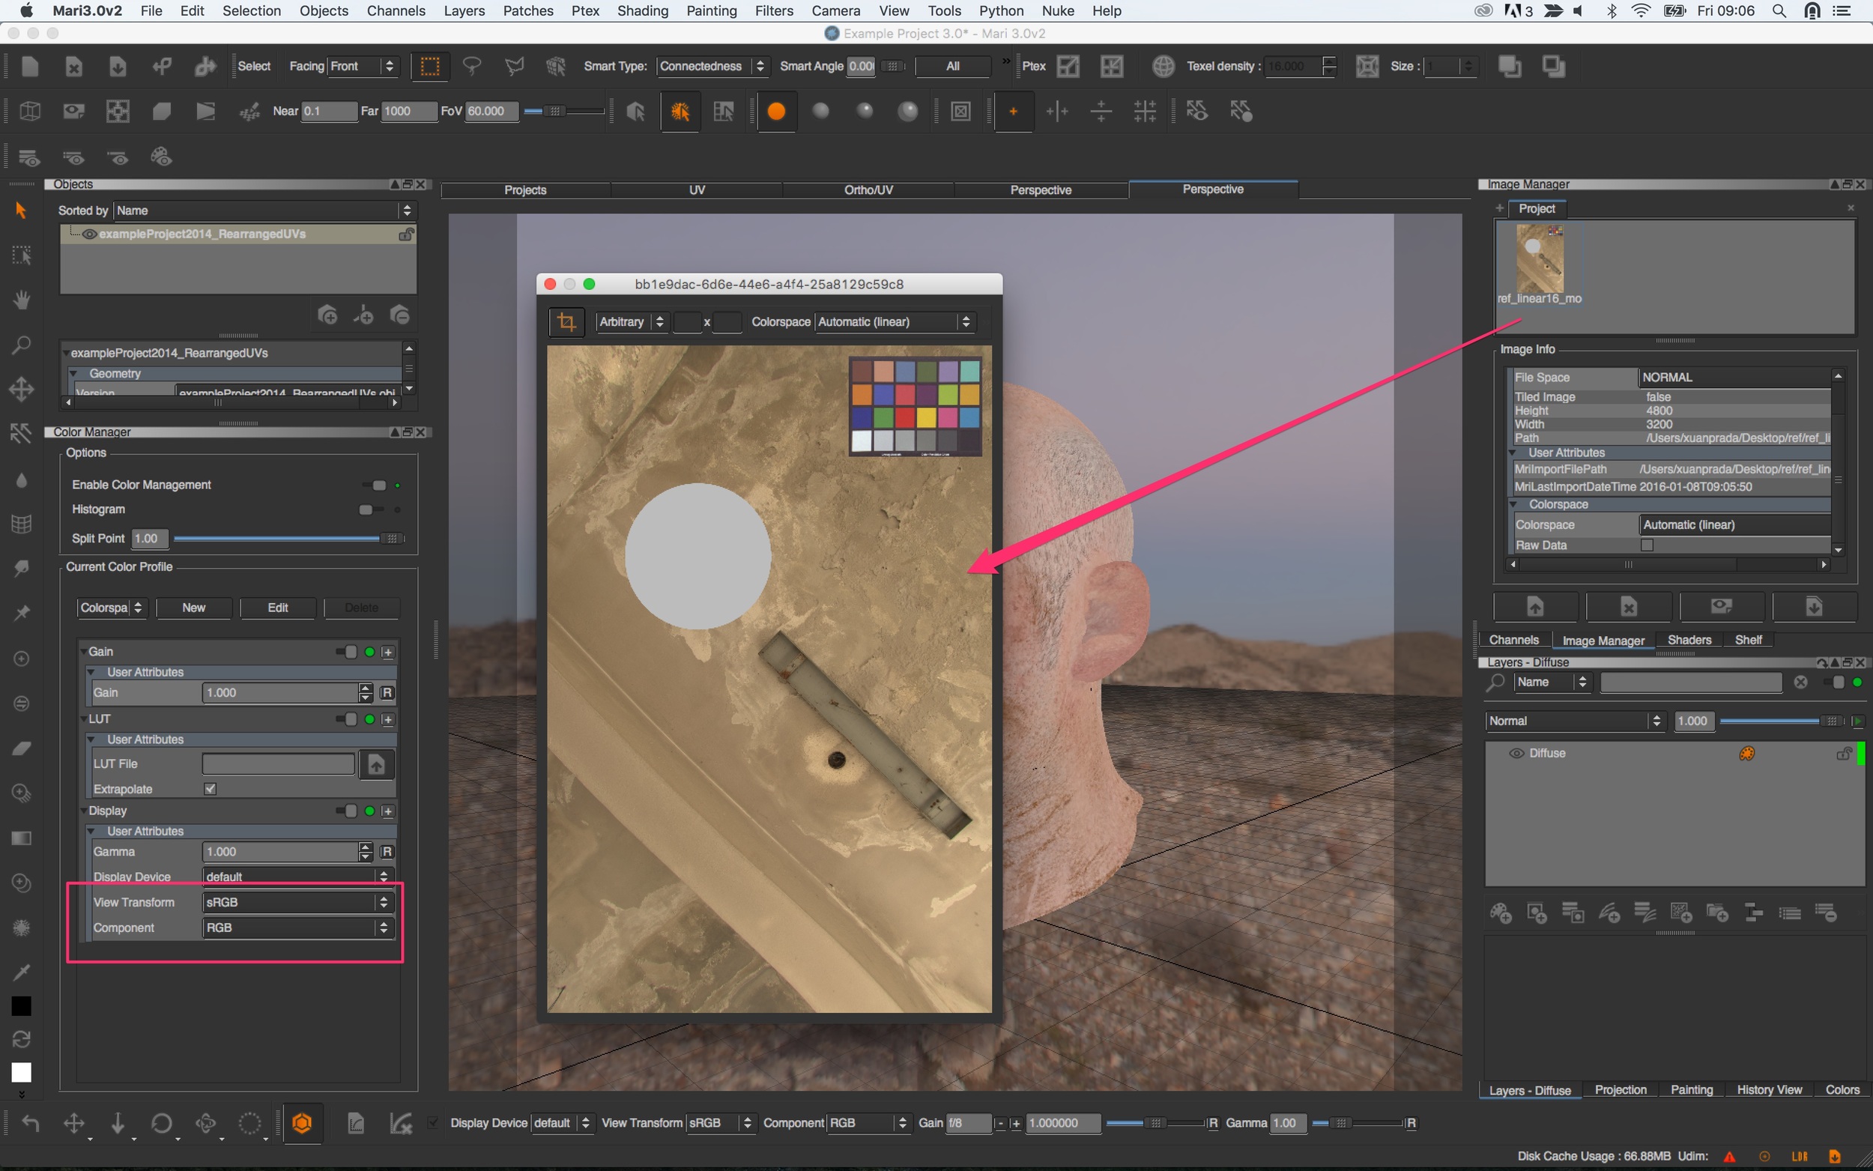Click the Ptex checker icon in toolbar
The width and height of the screenshot is (1873, 1171).
click(1068, 67)
